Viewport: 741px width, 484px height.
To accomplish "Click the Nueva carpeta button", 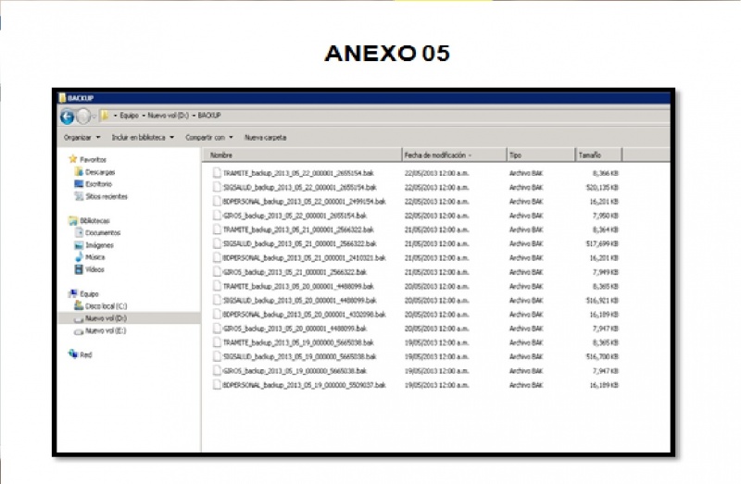I will (x=265, y=137).
